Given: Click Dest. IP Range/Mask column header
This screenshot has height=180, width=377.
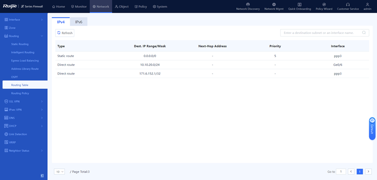Looking at the screenshot, I should 150,46.
